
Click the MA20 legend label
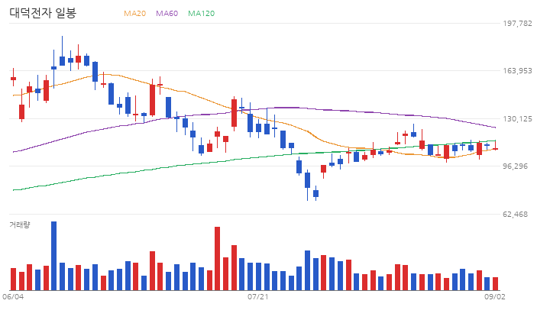click(x=134, y=13)
